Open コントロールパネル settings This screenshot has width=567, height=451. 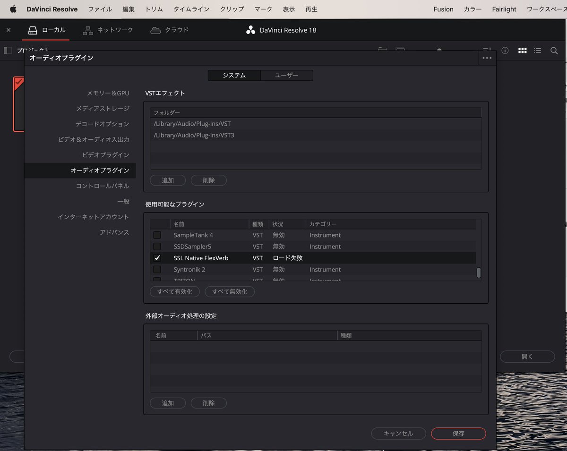click(103, 186)
